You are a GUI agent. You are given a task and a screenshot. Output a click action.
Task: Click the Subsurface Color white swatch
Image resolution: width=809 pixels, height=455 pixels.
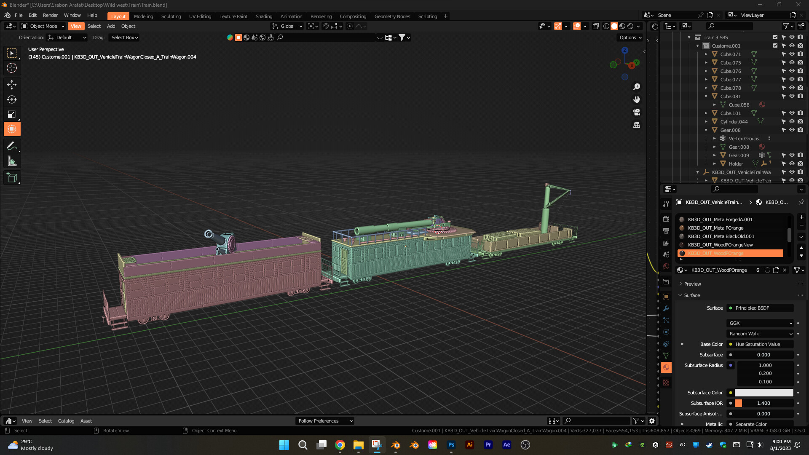click(763, 393)
